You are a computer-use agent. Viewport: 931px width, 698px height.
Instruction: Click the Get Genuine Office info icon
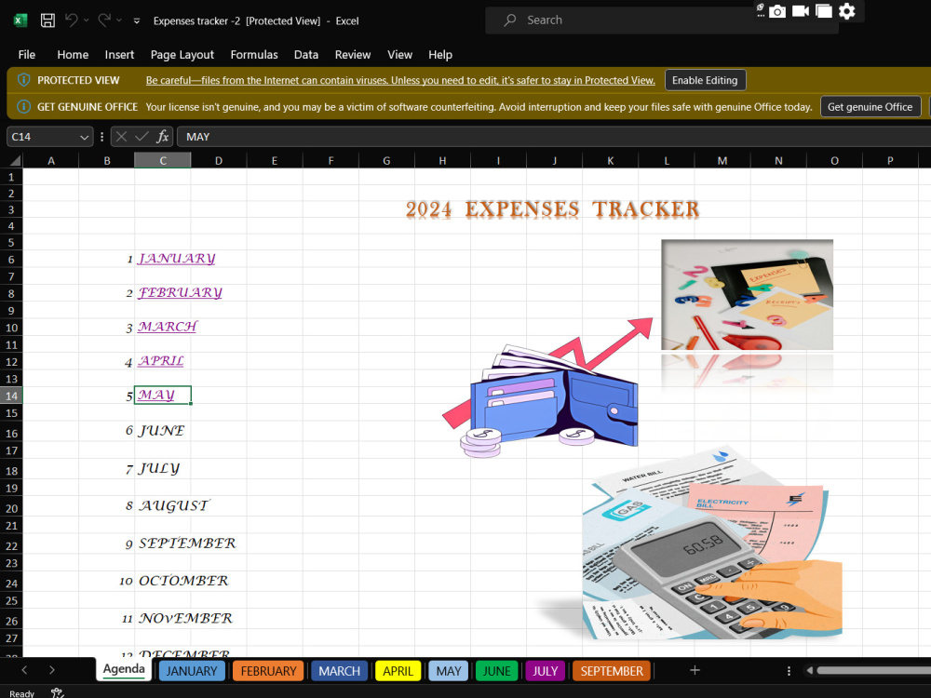tap(24, 107)
